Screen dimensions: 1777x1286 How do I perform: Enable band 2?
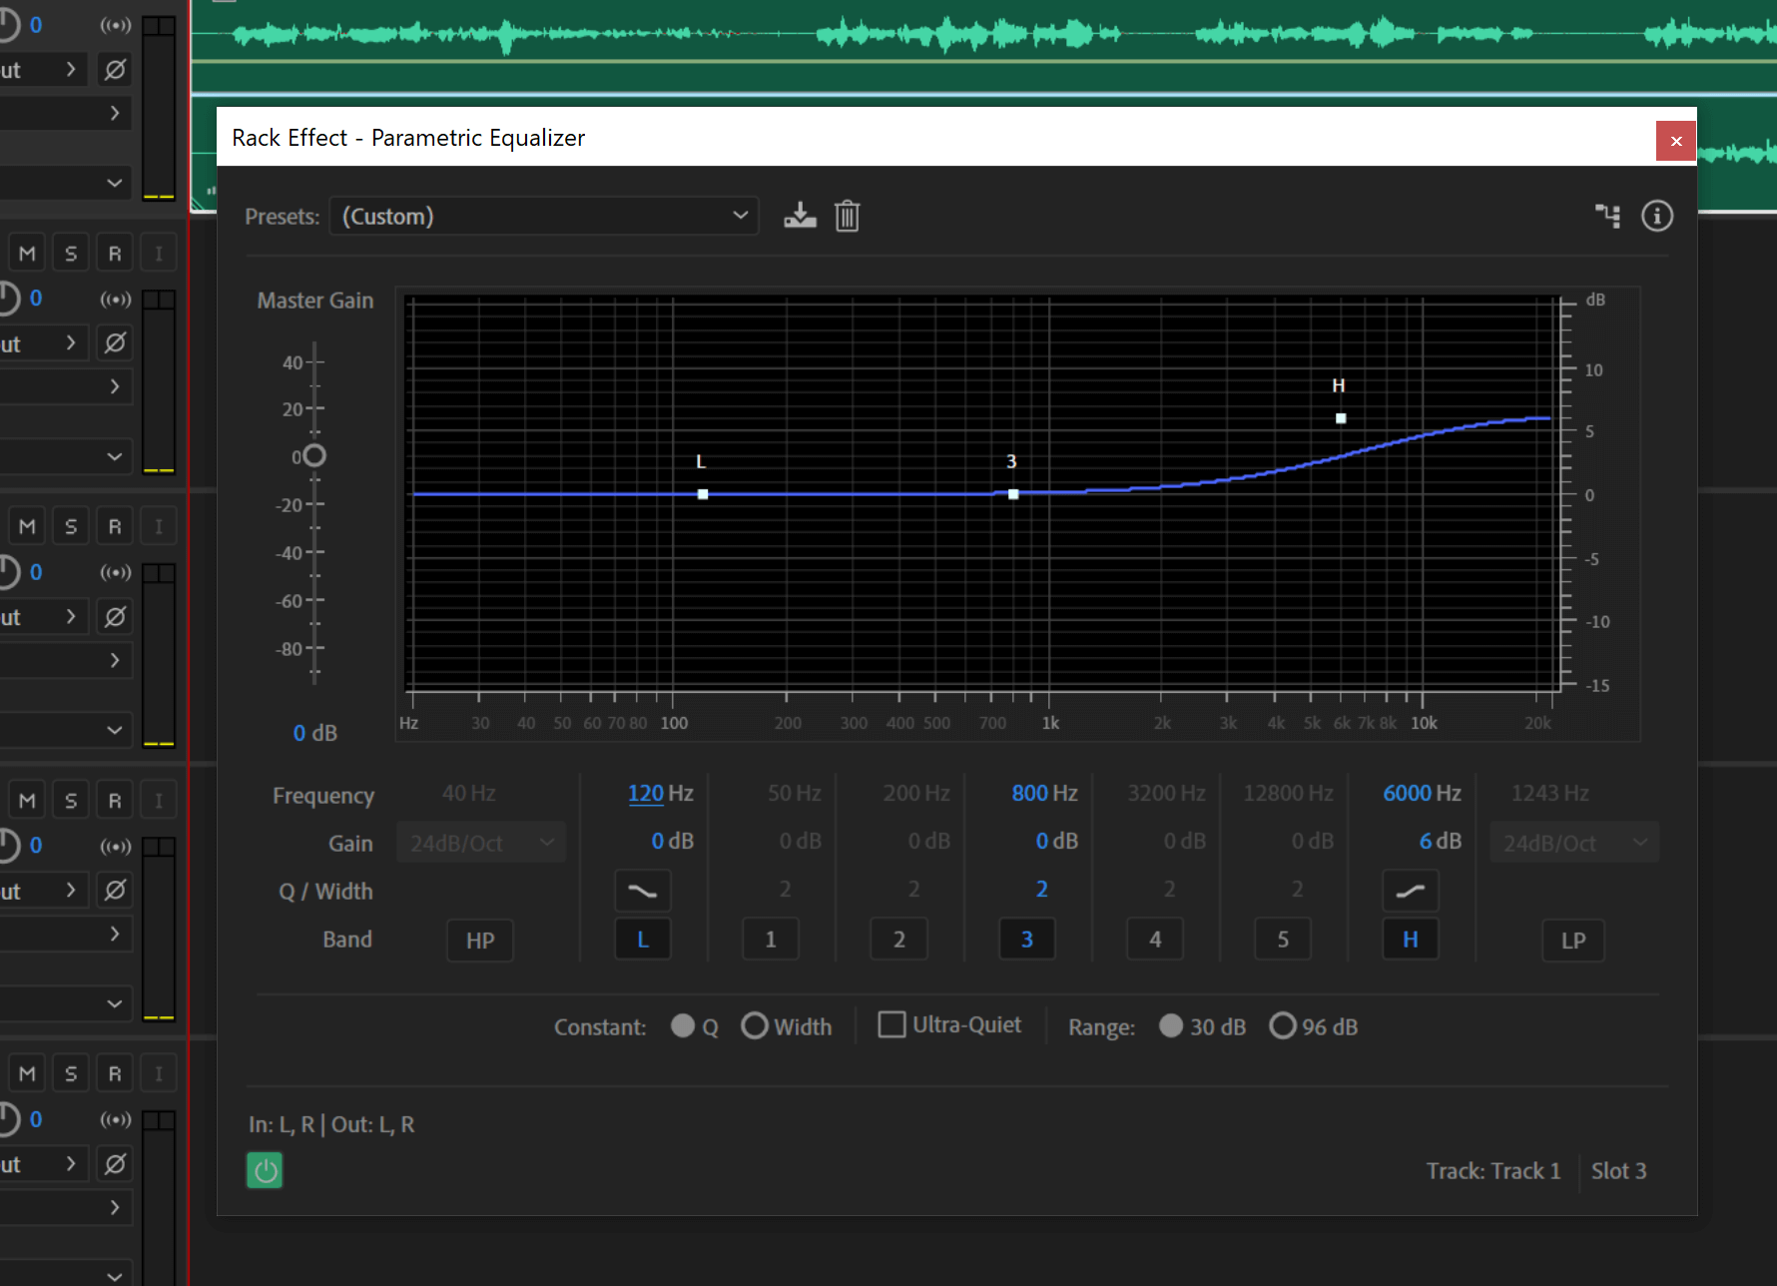point(898,940)
